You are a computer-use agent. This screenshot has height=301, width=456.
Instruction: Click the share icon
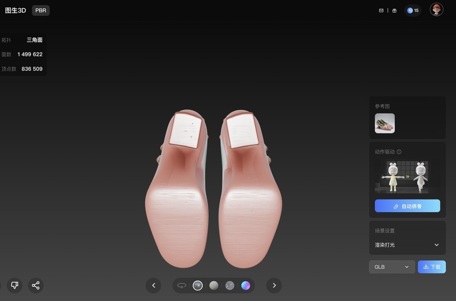point(35,285)
